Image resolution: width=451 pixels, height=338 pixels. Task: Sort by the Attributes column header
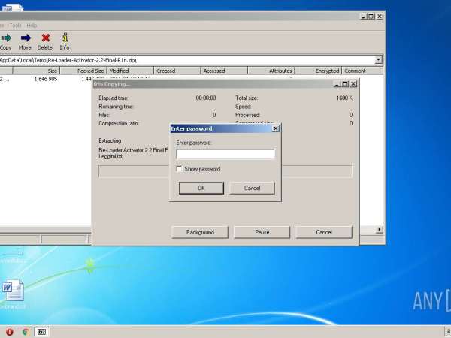(x=271, y=71)
